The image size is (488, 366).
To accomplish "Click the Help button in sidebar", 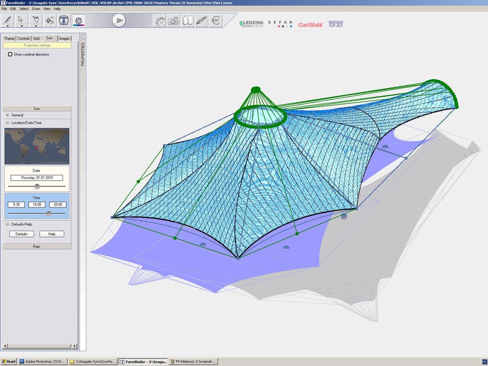I will tap(52, 234).
